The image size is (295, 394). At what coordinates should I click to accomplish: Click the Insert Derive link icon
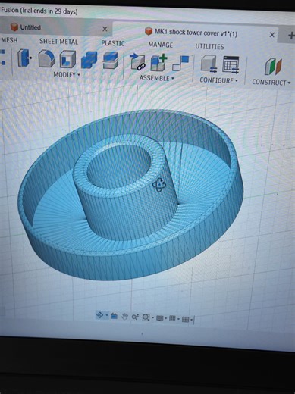[x=138, y=62]
